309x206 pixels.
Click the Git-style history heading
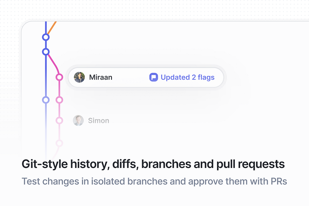click(153, 164)
